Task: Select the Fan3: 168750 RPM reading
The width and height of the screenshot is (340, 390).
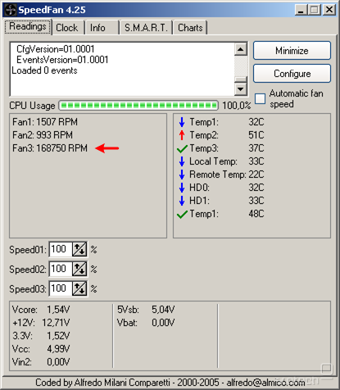Action: click(50, 148)
